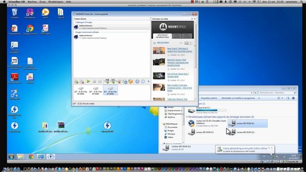Screen dimensions: 306x172
Task: Click the disc imaging icon with lock
Action: [125, 82]
